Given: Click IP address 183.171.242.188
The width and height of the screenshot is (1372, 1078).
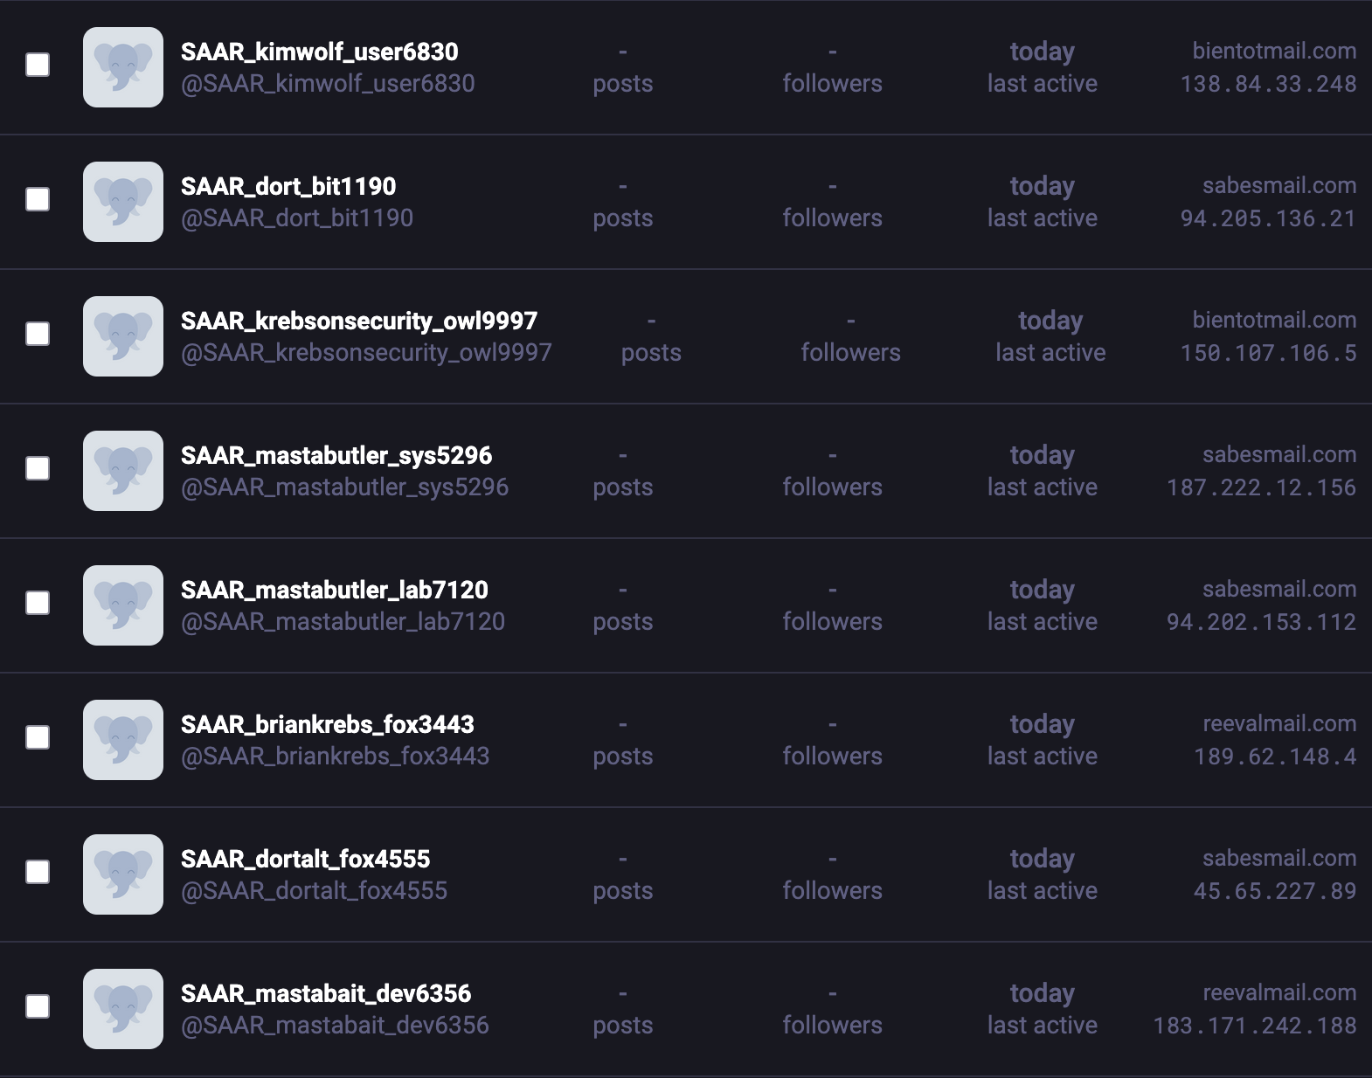Looking at the screenshot, I should (x=1255, y=1026).
